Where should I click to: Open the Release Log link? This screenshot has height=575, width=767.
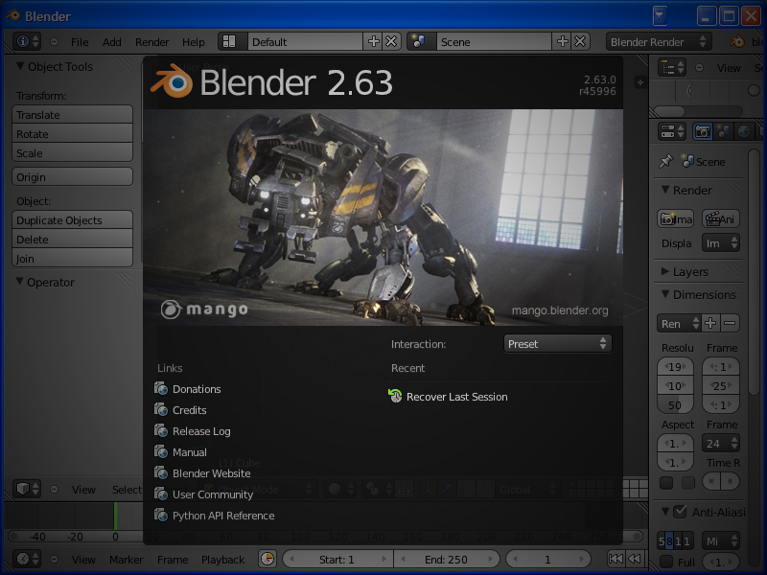coord(201,430)
